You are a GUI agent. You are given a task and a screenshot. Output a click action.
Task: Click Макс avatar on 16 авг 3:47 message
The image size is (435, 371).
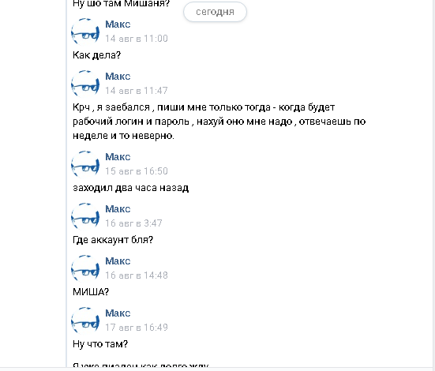(85, 216)
